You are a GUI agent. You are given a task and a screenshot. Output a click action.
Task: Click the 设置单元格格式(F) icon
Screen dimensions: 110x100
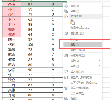point(66,77)
